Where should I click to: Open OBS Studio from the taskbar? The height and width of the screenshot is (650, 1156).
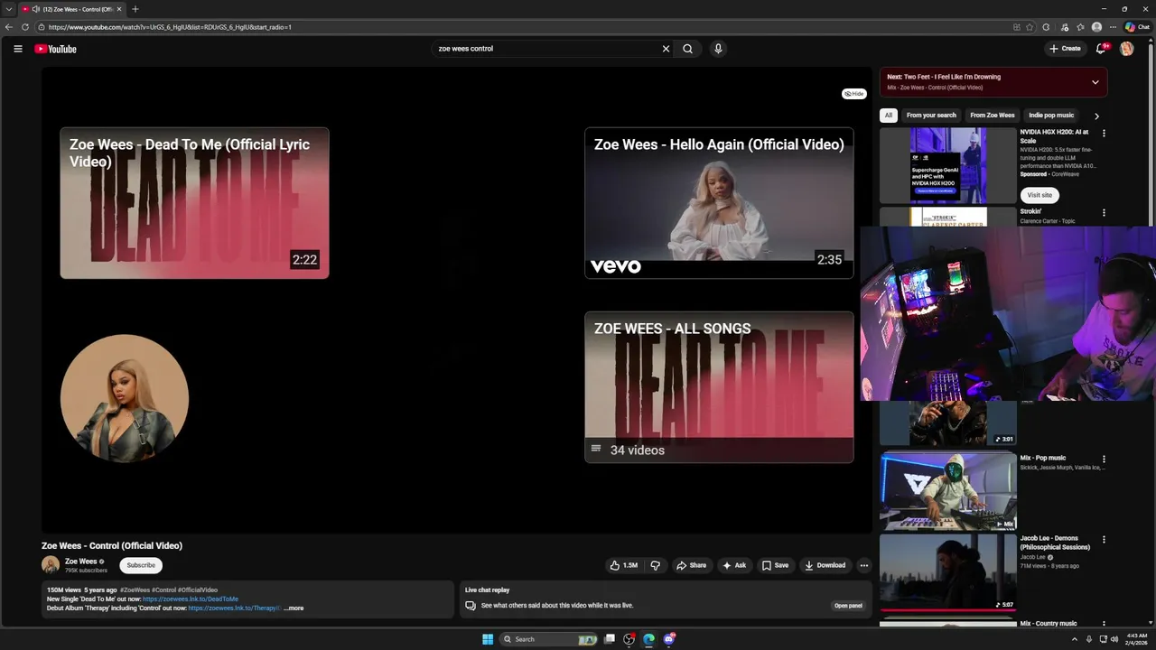coord(629,639)
